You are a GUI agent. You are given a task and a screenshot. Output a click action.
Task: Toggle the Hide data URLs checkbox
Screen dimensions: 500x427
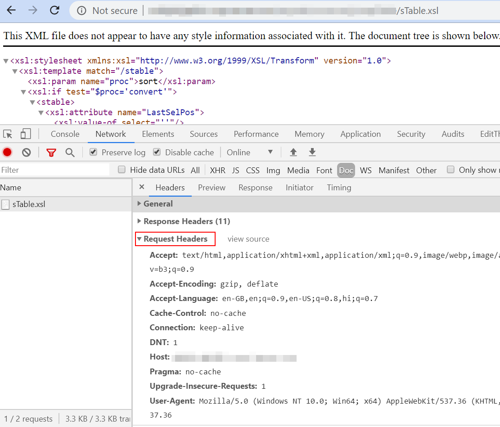(122, 170)
